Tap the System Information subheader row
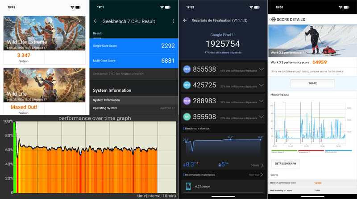The width and height of the screenshot is (357, 199). coord(134,100)
